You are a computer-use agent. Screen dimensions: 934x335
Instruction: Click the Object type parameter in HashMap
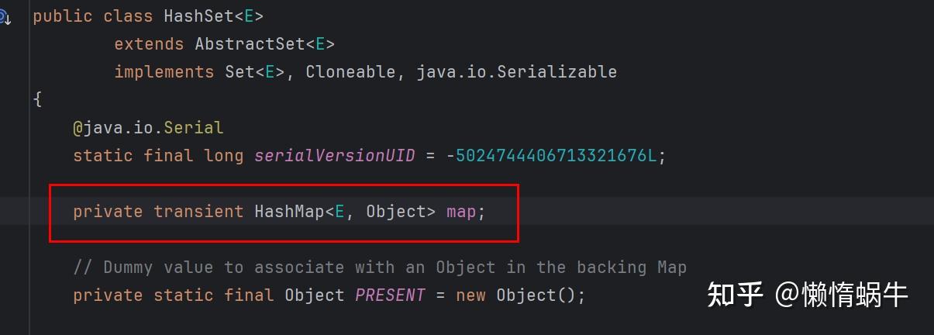(395, 212)
